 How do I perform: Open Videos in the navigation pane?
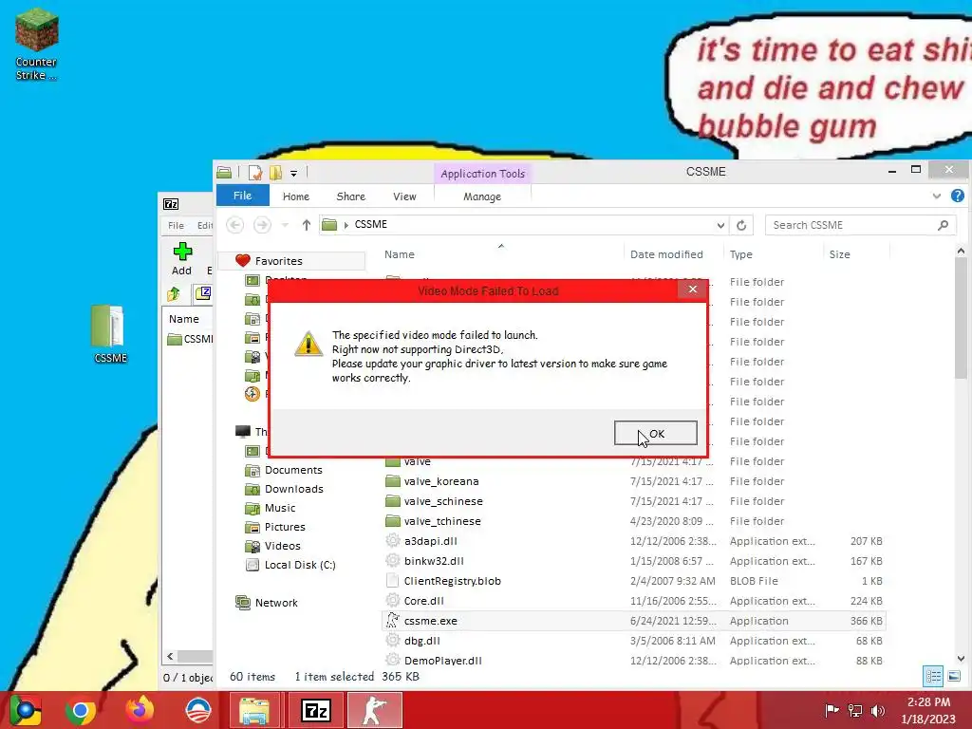click(282, 546)
